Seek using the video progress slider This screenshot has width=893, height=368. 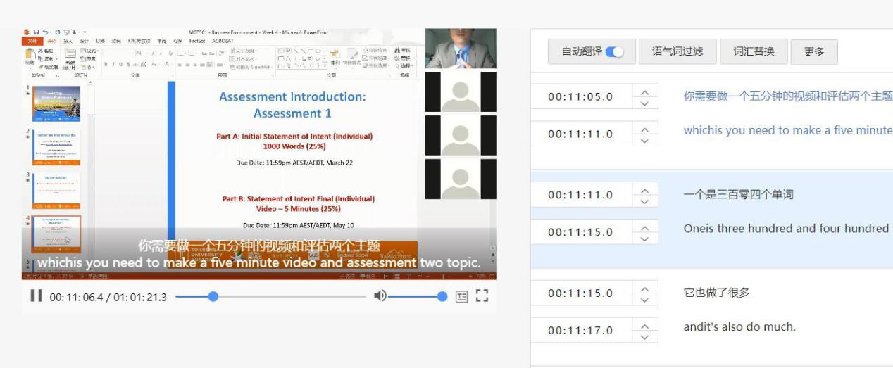[x=272, y=297]
